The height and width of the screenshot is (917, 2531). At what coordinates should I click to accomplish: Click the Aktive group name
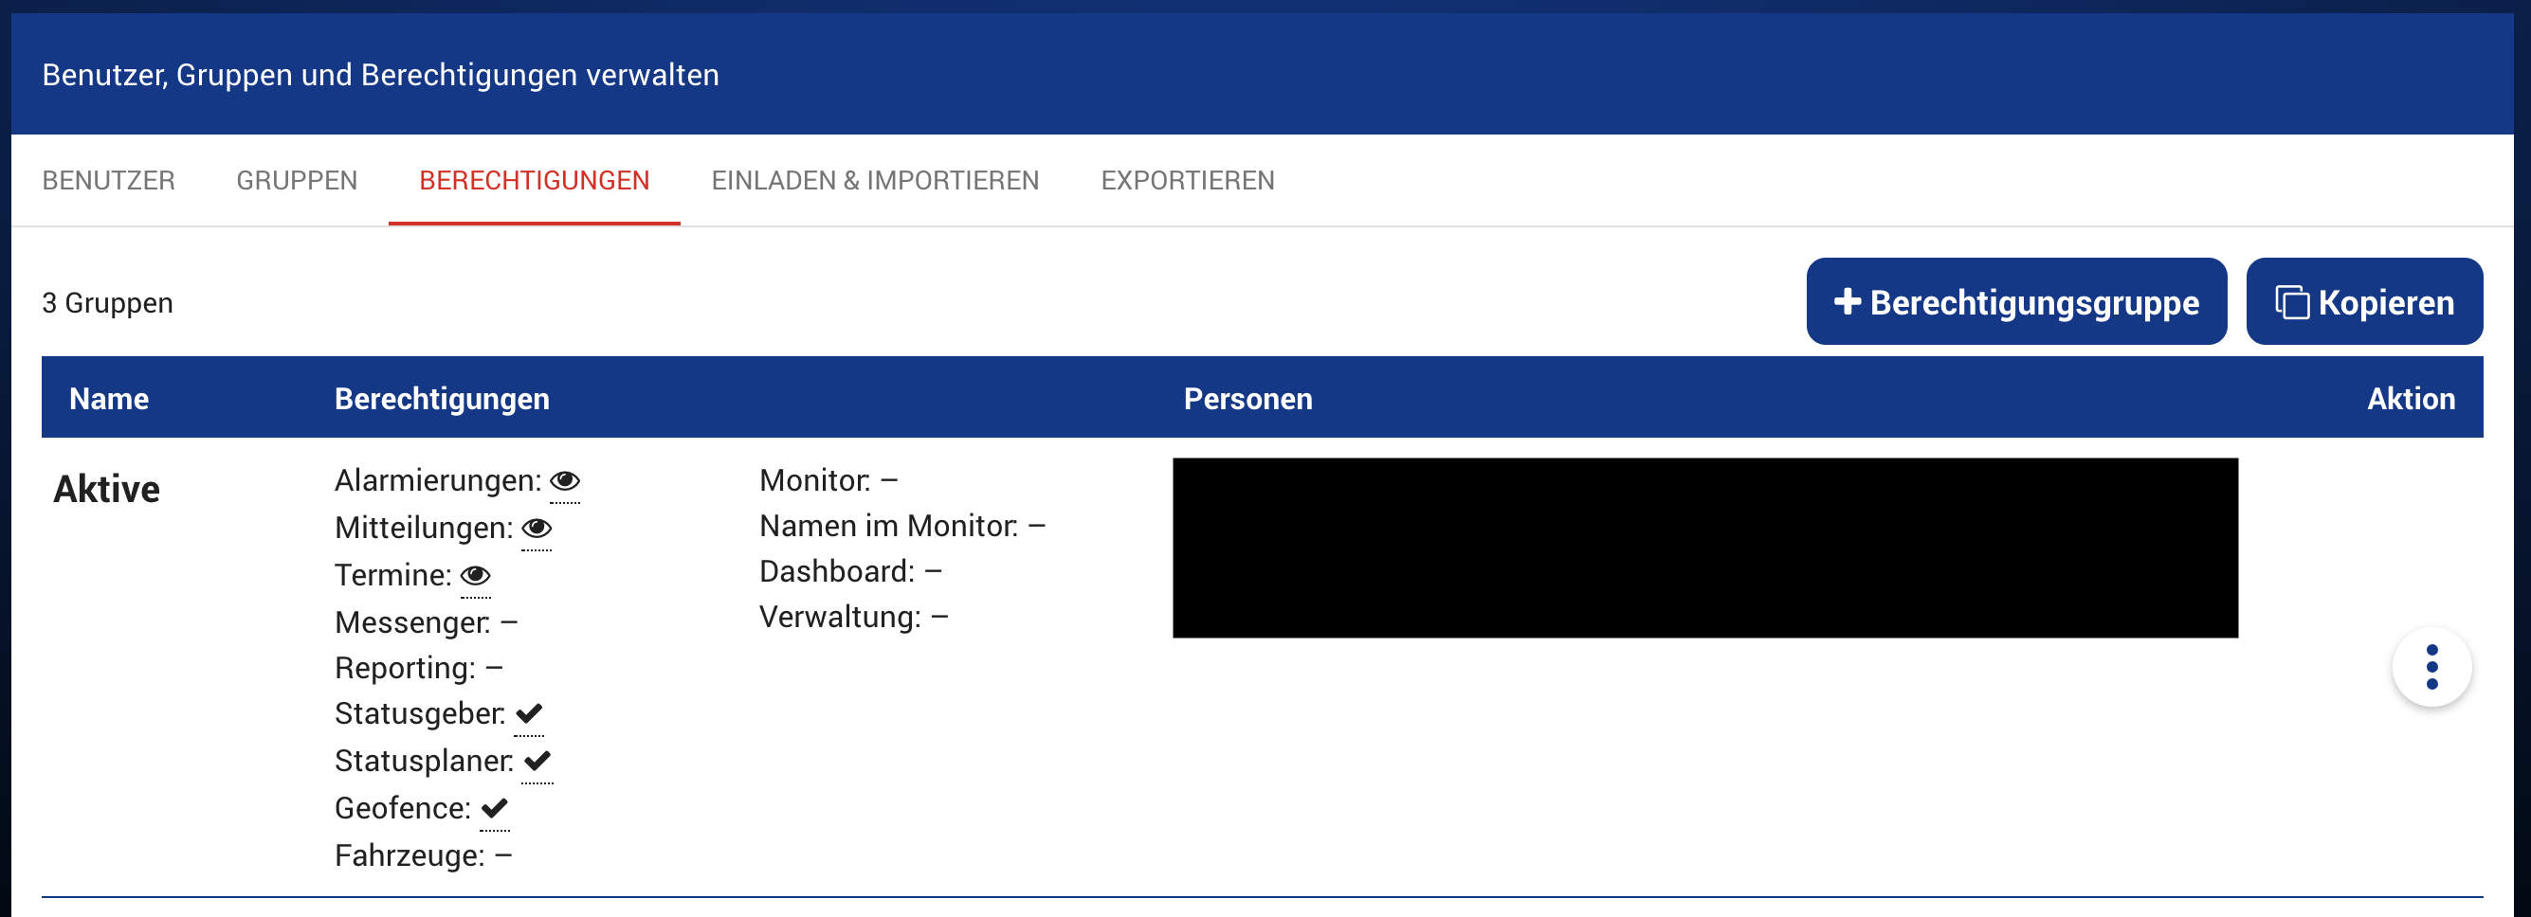click(x=106, y=489)
